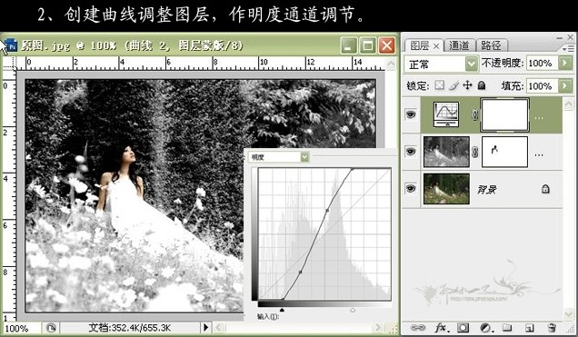Open the fill slider arrow next to 填充

[x=565, y=85]
